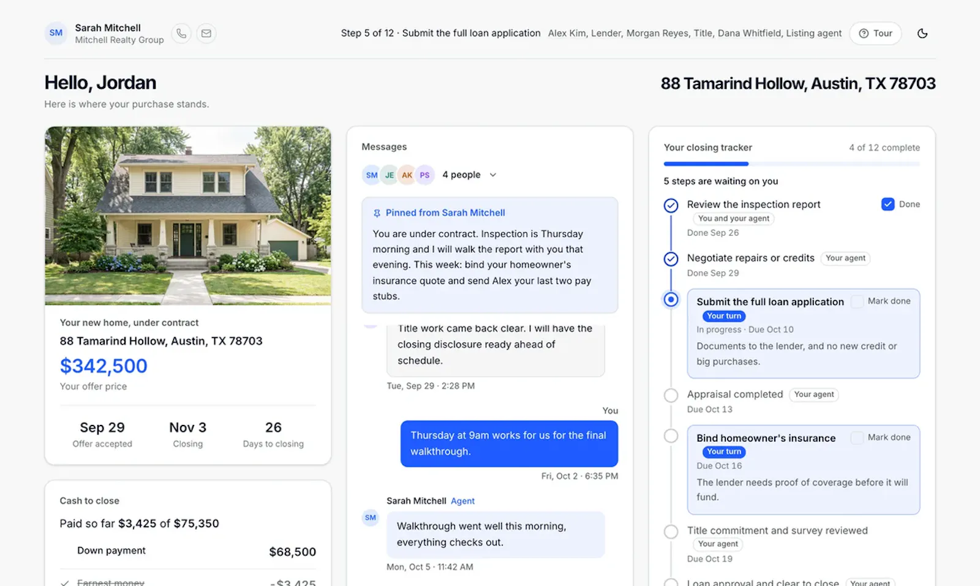Viewport: 980px width, 586px height.
Task: Click the Sep 29 offer accepted date
Action: [102, 427]
